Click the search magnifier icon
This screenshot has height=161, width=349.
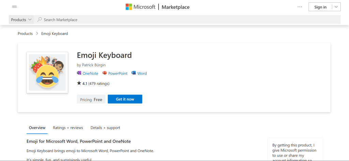(x=40, y=20)
